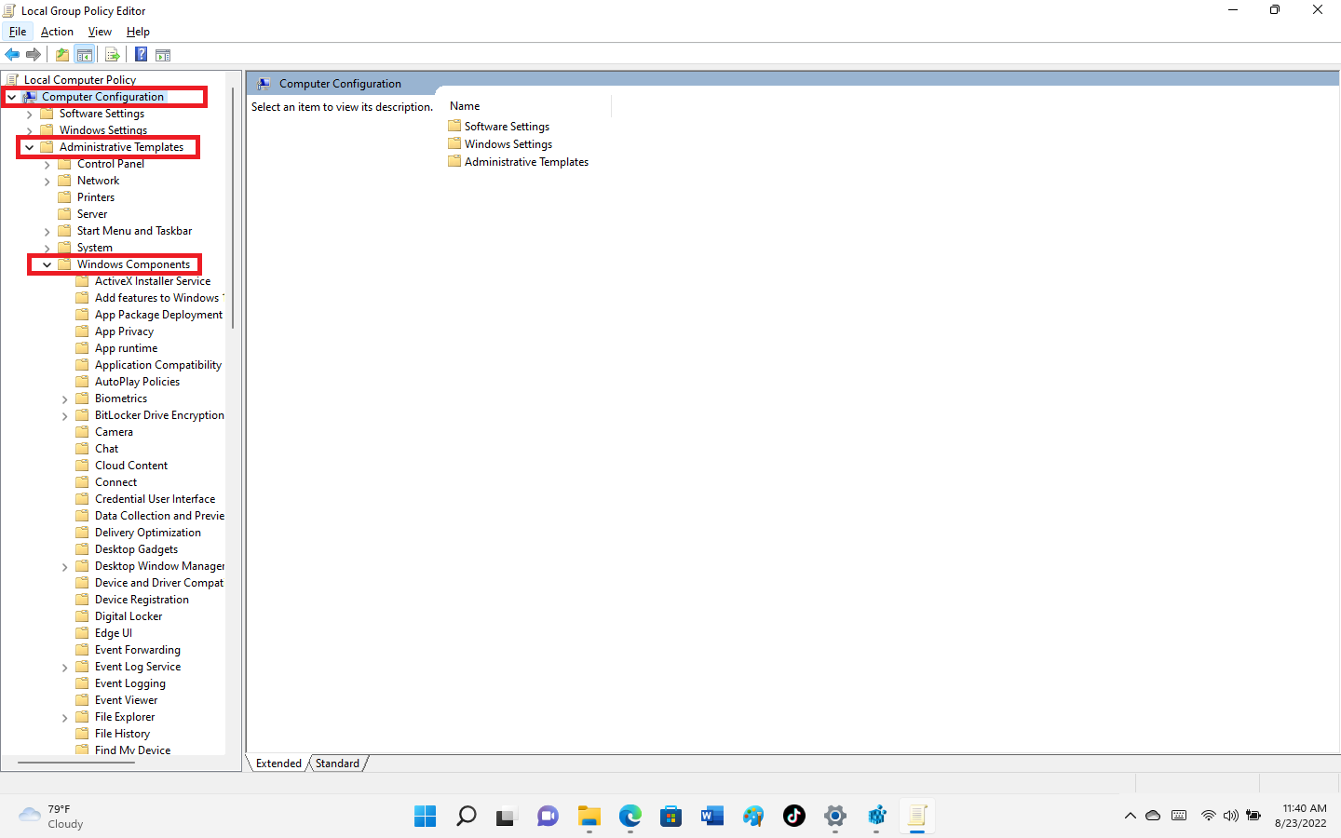Open Windows Start button on taskbar

click(x=425, y=817)
